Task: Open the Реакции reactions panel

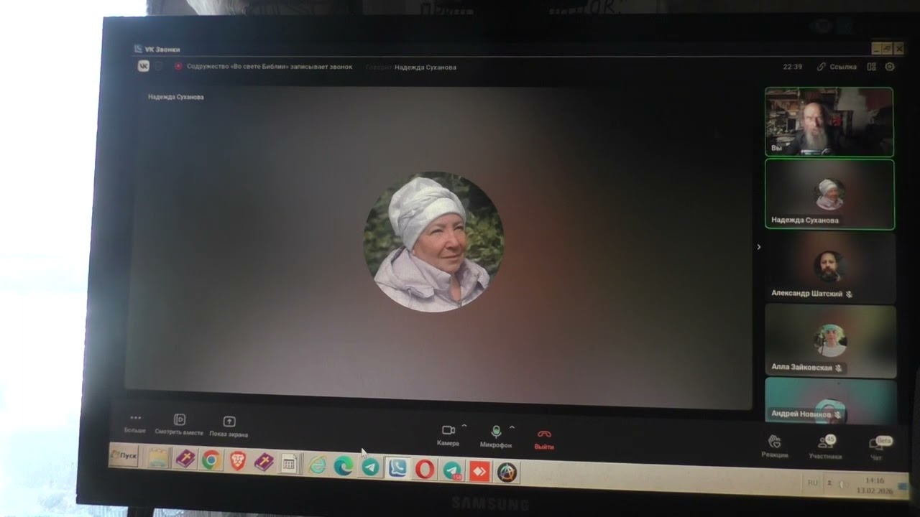Action: 775,446
